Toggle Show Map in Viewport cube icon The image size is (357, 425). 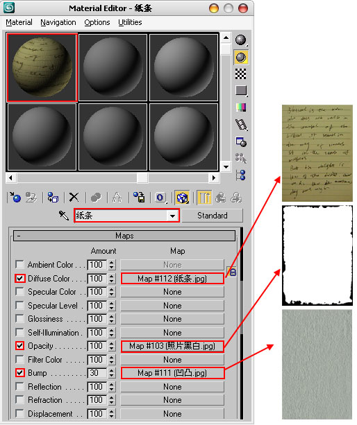(182, 198)
